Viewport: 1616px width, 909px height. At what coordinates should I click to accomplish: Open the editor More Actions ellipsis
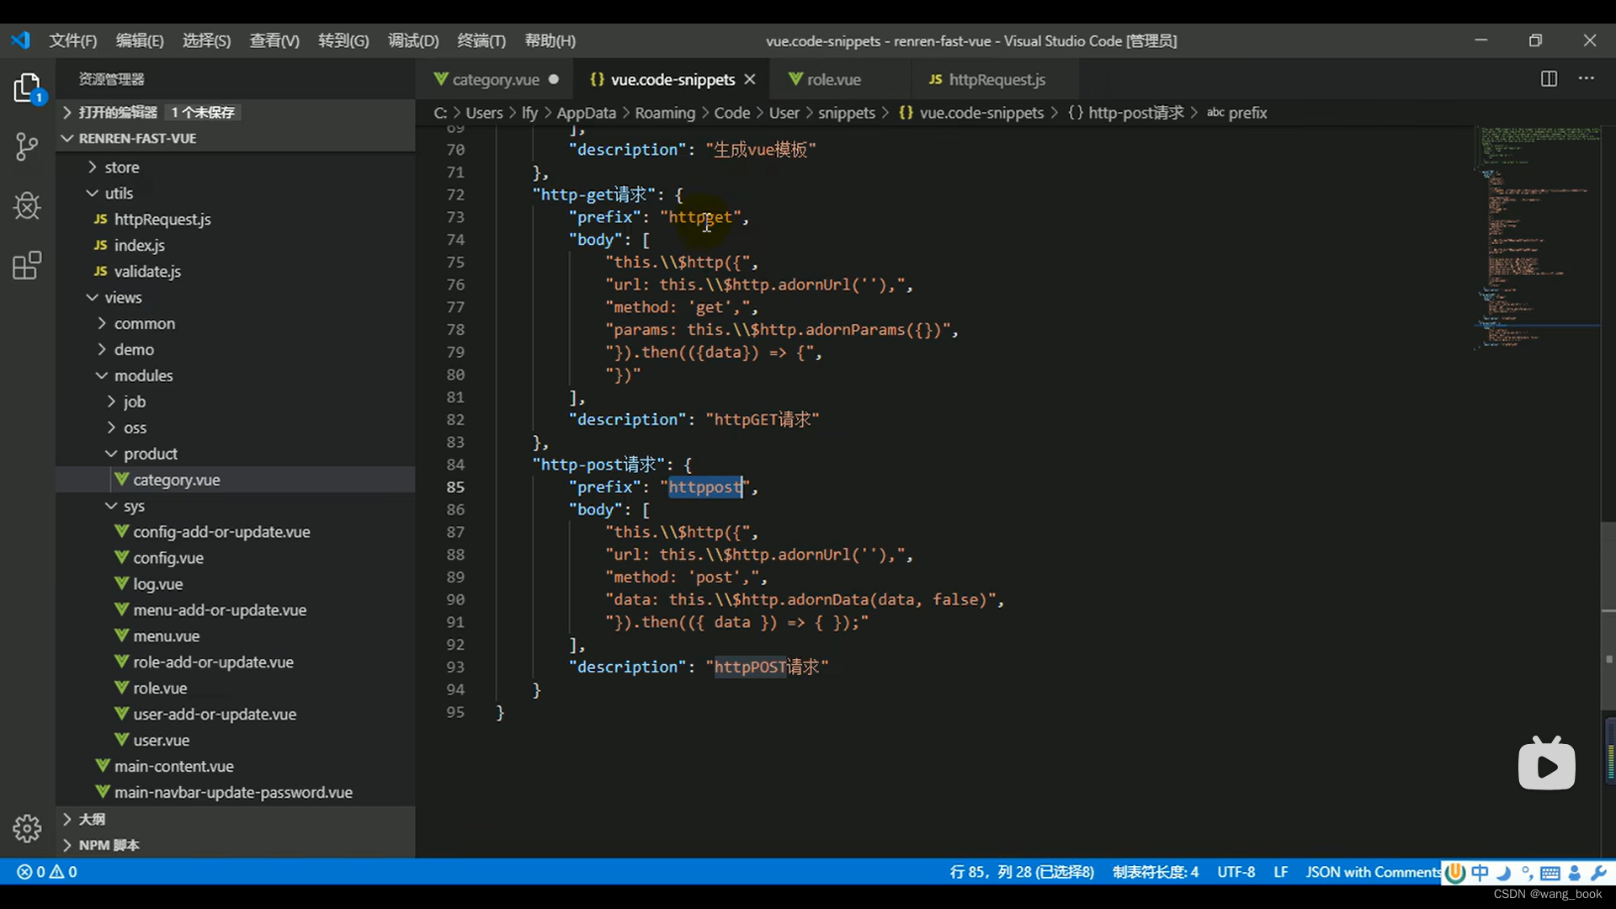(1587, 79)
